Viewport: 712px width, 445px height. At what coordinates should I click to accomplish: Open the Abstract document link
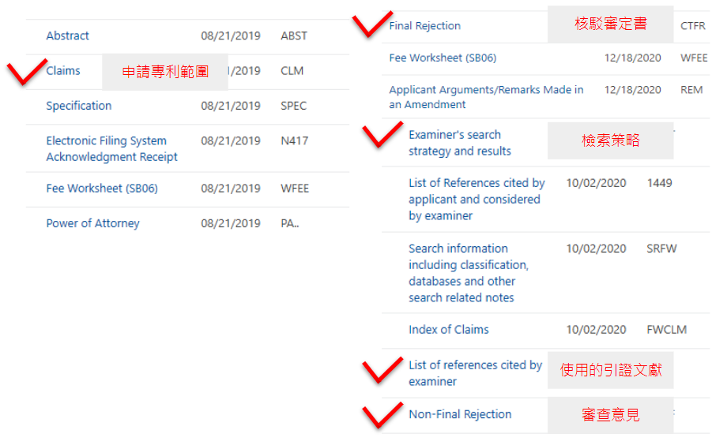point(67,36)
